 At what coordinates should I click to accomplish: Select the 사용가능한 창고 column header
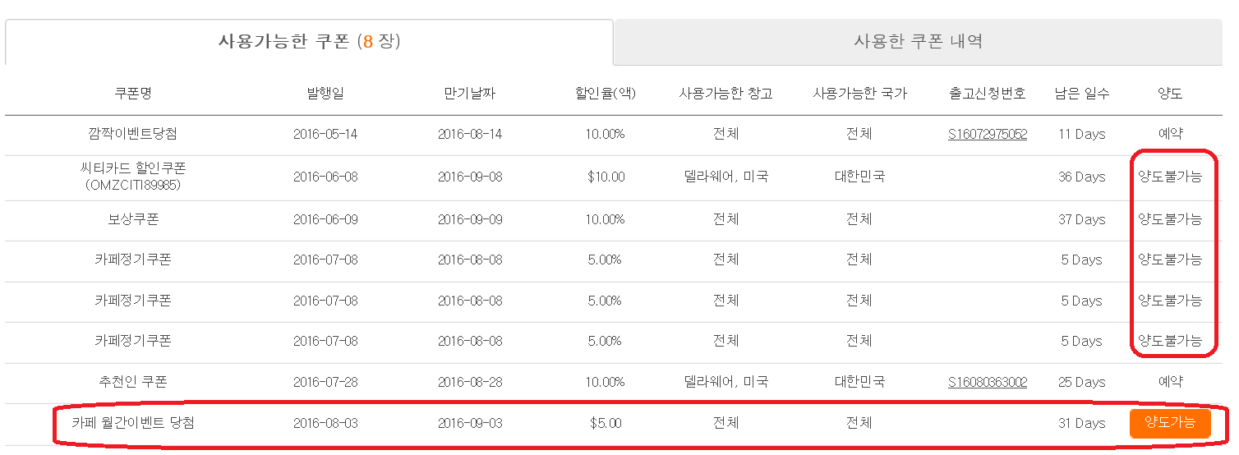click(x=725, y=94)
